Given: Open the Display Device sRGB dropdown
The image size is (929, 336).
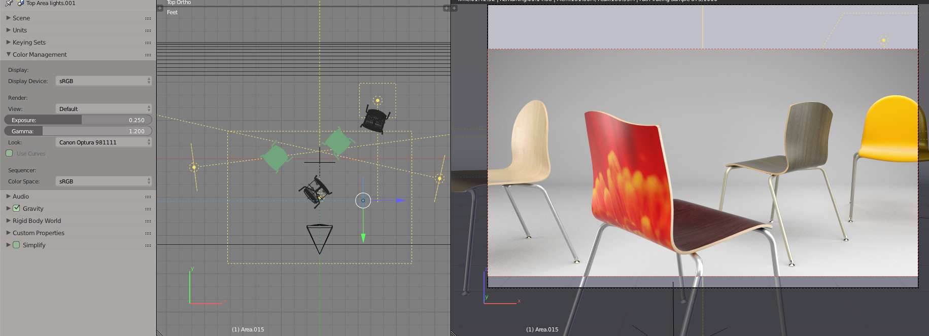Looking at the screenshot, I should pos(104,81).
